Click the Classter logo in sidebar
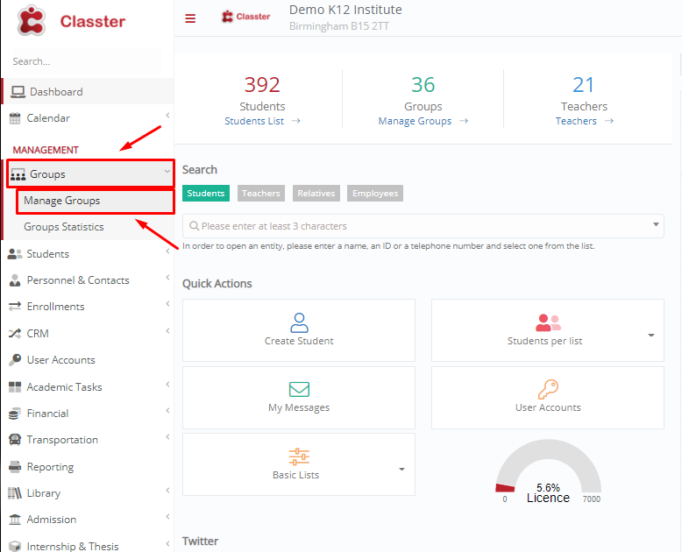The width and height of the screenshot is (682, 552). pyautogui.click(x=71, y=21)
